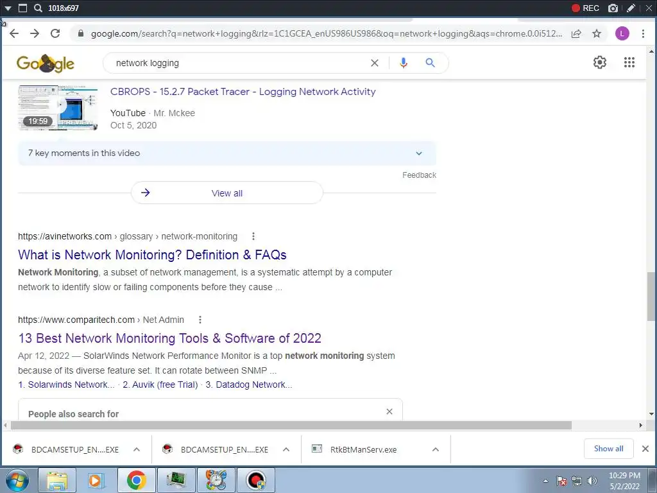The height and width of the screenshot is (493, 657).
Task: Go back to the previous page
Action: coord(14,33)
